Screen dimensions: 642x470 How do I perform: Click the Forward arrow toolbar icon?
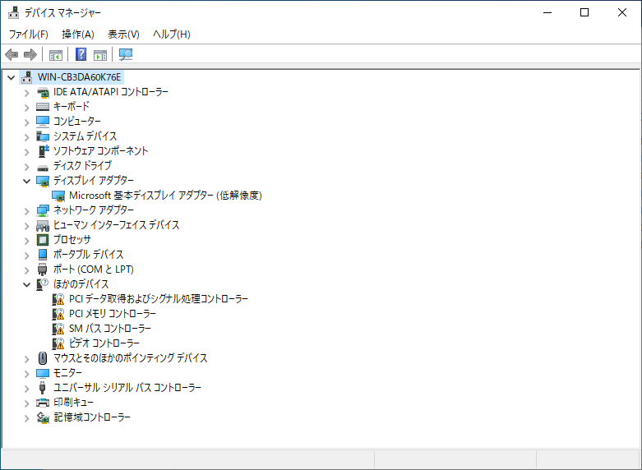coord(30,54)
